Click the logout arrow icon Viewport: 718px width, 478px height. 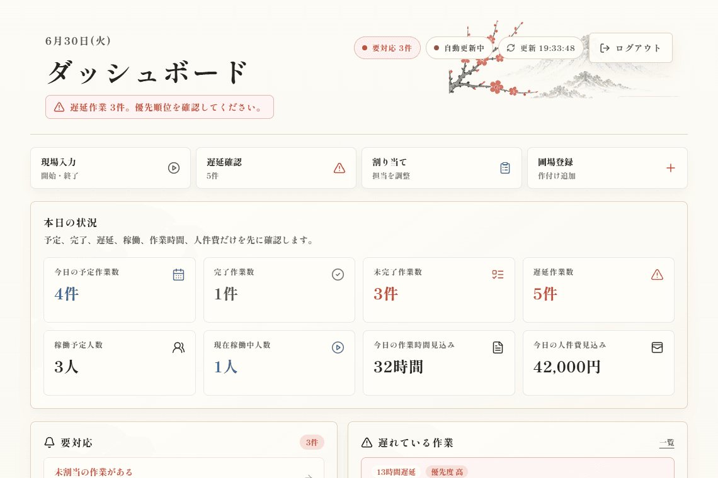coord(605,48)
